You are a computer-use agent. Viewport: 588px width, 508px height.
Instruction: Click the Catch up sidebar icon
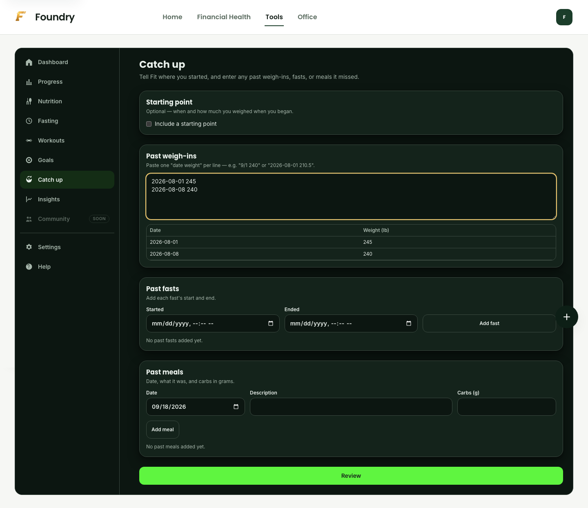click(29, 180)
